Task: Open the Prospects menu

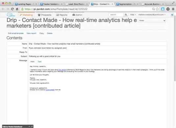Action: tap(44, 15)
